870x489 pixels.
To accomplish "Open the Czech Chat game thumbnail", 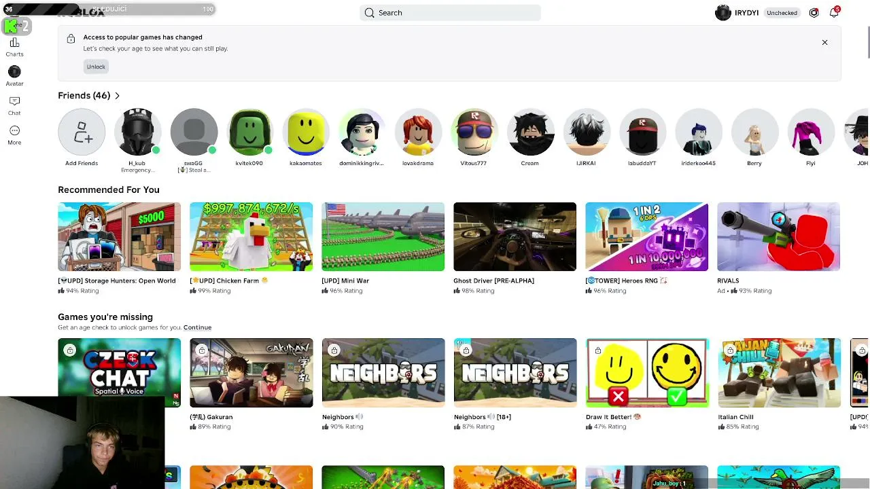I will point(119,373).
